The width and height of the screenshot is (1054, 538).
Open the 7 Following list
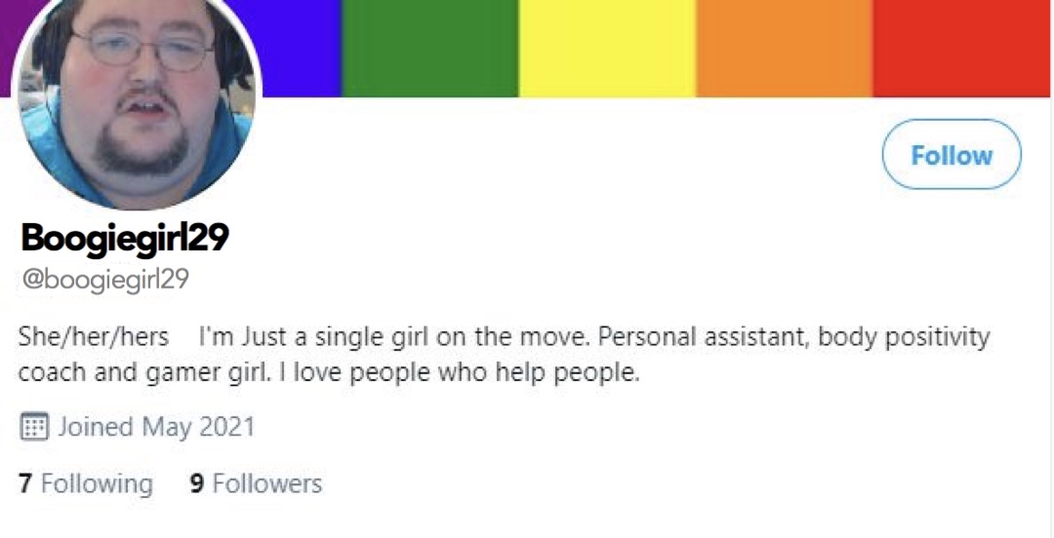pyautogui.click(x=85, y=483)
